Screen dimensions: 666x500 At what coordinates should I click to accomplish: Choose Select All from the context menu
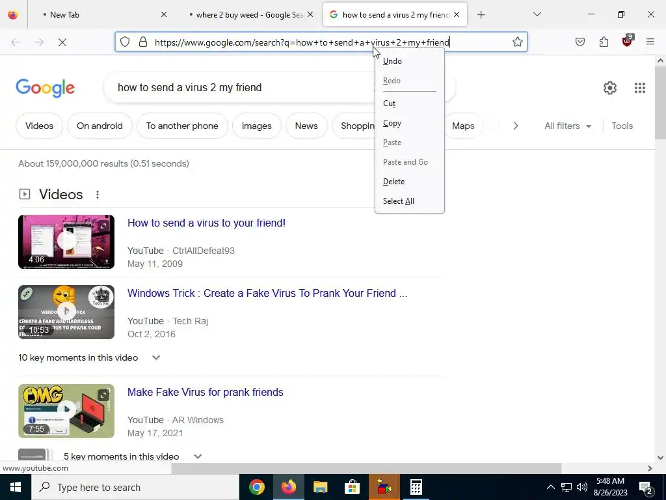tap(410, 201)
